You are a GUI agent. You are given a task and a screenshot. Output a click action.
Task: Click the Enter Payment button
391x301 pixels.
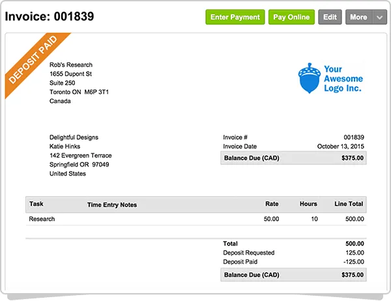point(235,17)
